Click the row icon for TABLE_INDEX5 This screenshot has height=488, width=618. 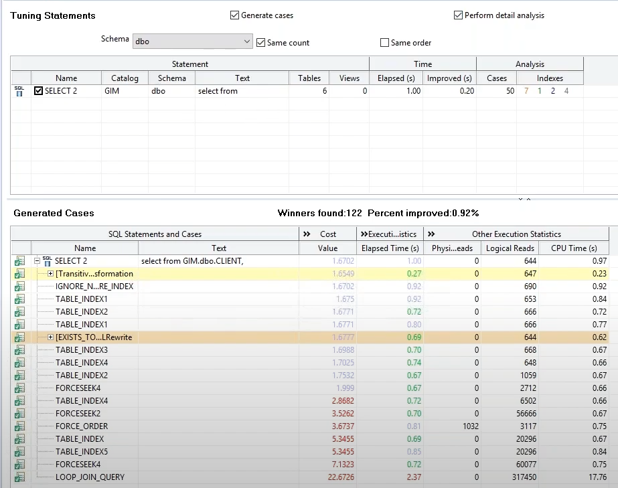click(19, 452)
